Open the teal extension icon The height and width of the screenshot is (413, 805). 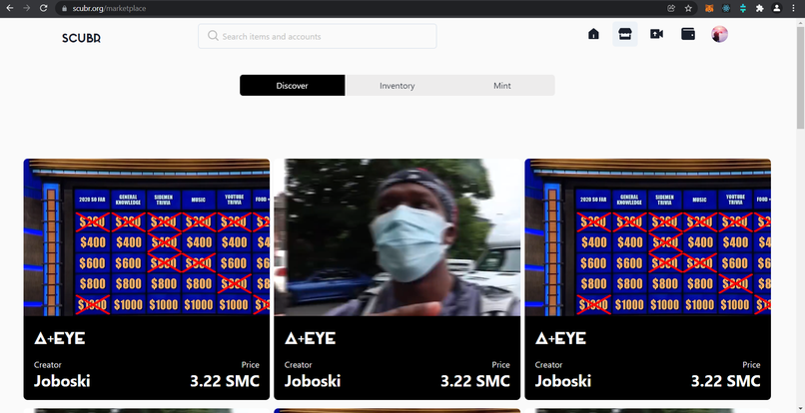click(x=743, y=8)
